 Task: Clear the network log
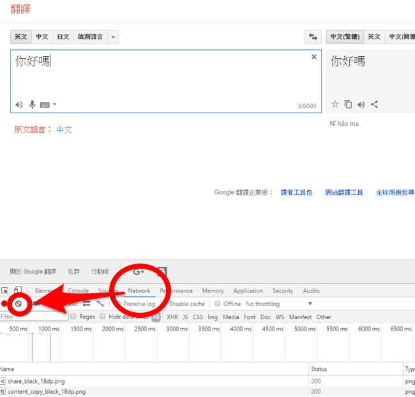[x=19, y=304]
